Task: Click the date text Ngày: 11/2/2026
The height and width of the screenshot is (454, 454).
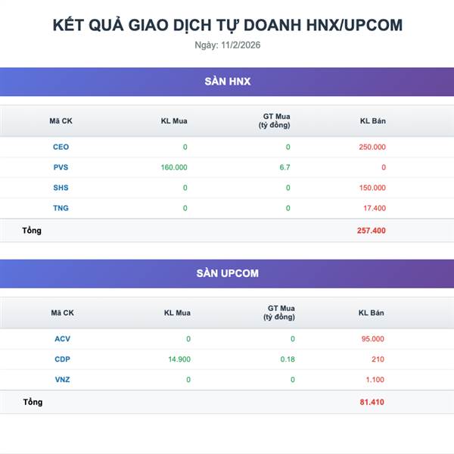Action: click(227, 45)
